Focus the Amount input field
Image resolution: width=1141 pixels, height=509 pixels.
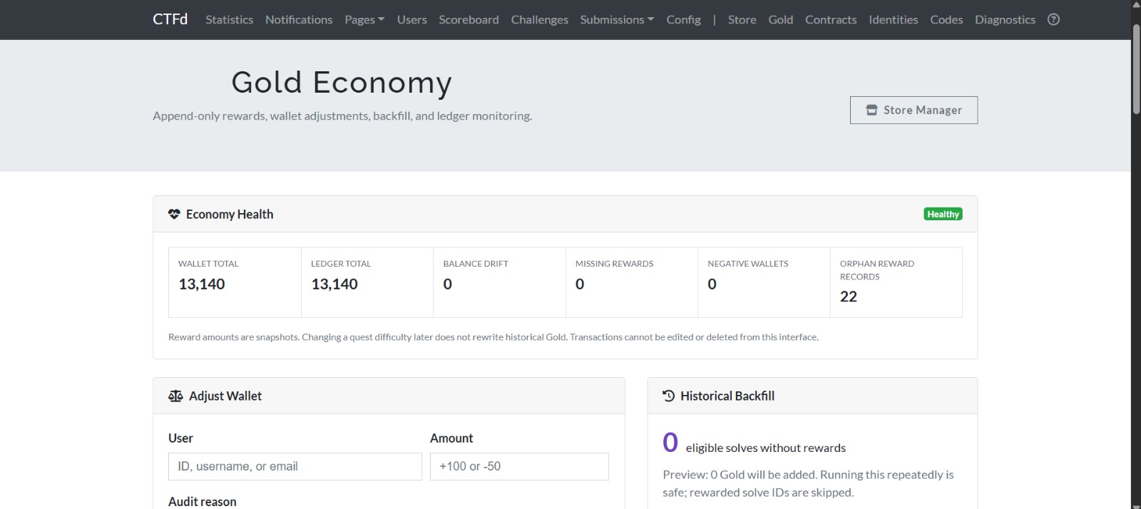(x=519, y=466)
